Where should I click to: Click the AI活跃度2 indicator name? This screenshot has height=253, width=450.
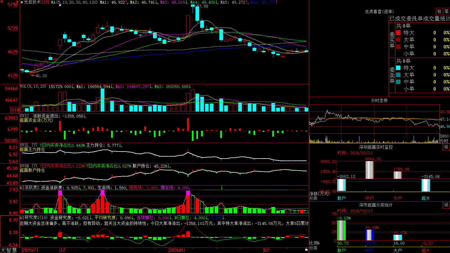pos(30,188)
